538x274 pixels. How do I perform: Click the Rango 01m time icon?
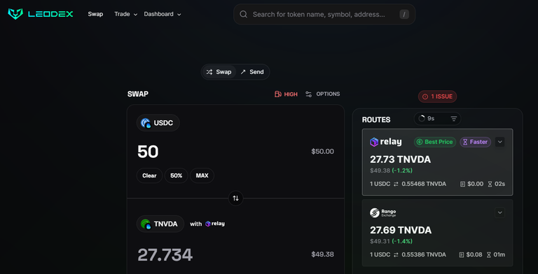coord(489,255)
